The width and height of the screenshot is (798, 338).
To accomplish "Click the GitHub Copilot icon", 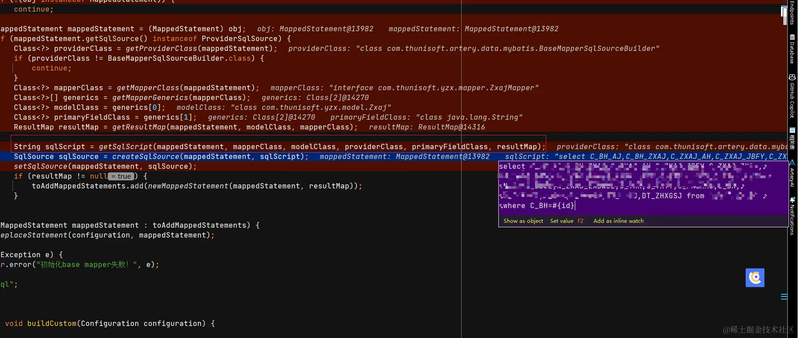I will coord(792,77).
